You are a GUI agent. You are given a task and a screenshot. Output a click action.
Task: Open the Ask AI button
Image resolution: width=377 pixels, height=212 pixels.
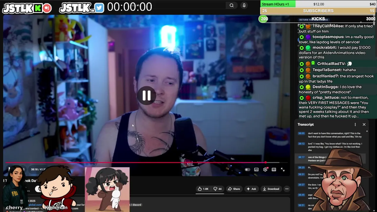[x=251, y=189]
